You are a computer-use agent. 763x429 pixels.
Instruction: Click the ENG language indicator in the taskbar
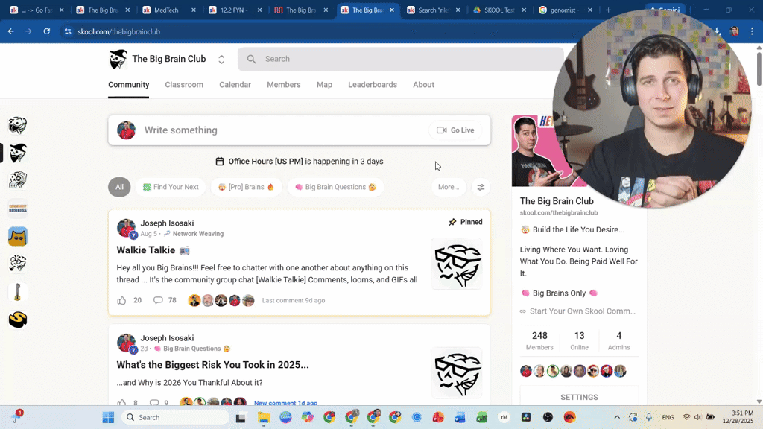click(668, 417)
